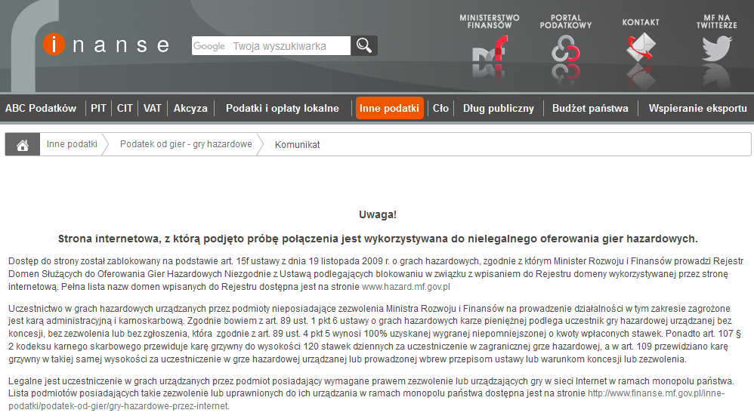The width and height of the screenshot is (754, 419).
Task: Open the ABC Podatków menu
Action: point(41,108)
